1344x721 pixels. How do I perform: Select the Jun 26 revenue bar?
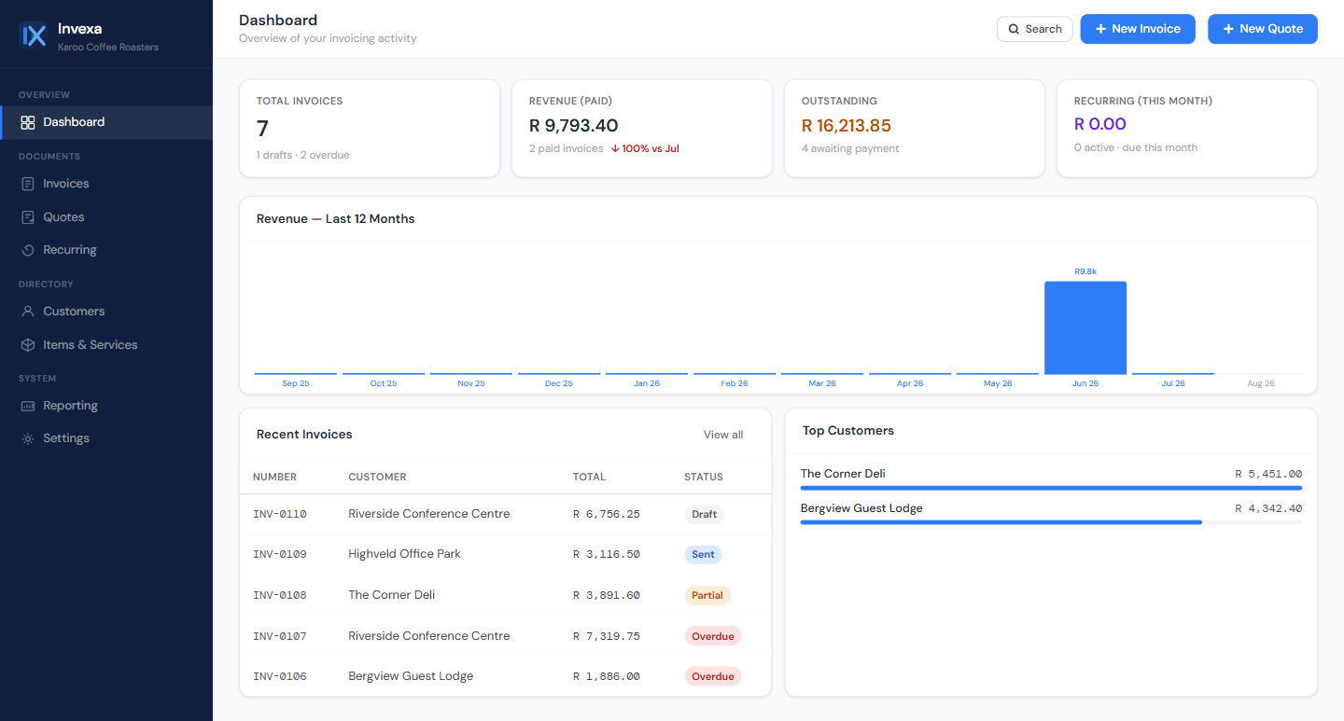tap(1085, 327)
